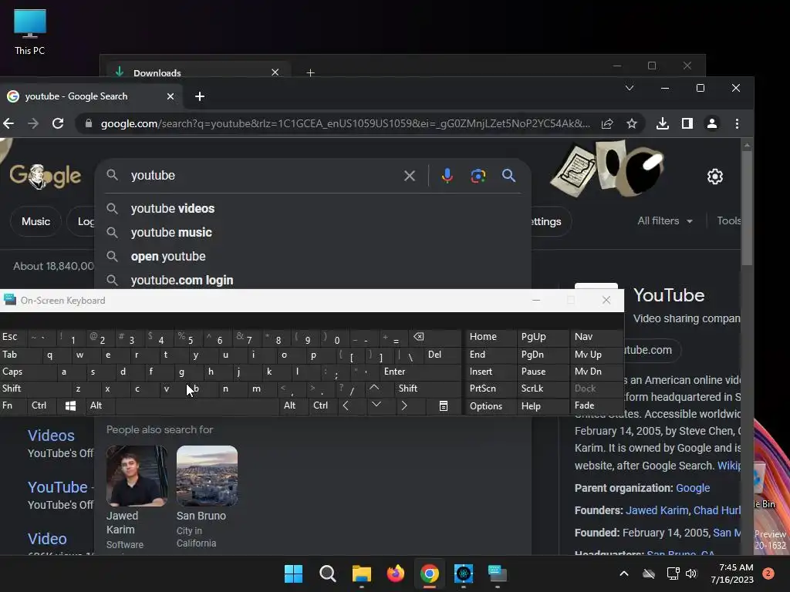The width and height of the screenshot is (790, 592).
Task: Open a new Chrome tab
Action: point(200,96)
